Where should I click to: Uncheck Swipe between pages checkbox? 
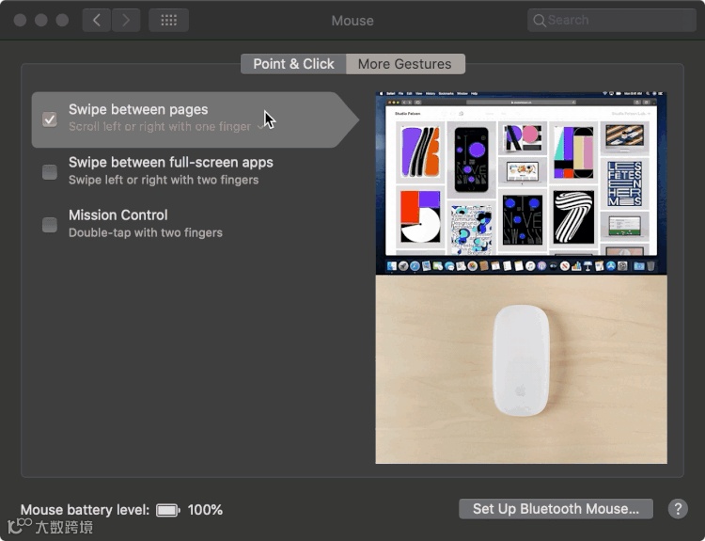pyautogui.click(x=50, y=119)
